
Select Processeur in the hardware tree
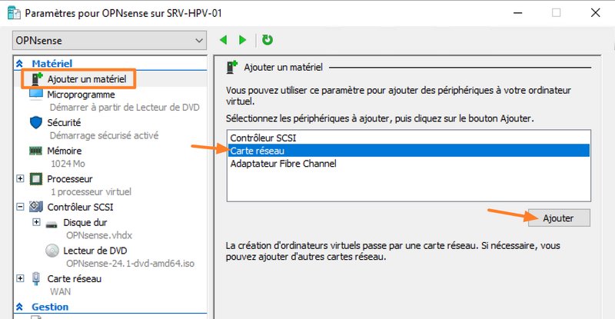(70, 179)
